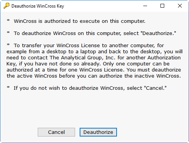Screen dimensions: 189x143
Task: Click the asterisk before "To deauthorize WinCross"
Action: tap(8, 32)
